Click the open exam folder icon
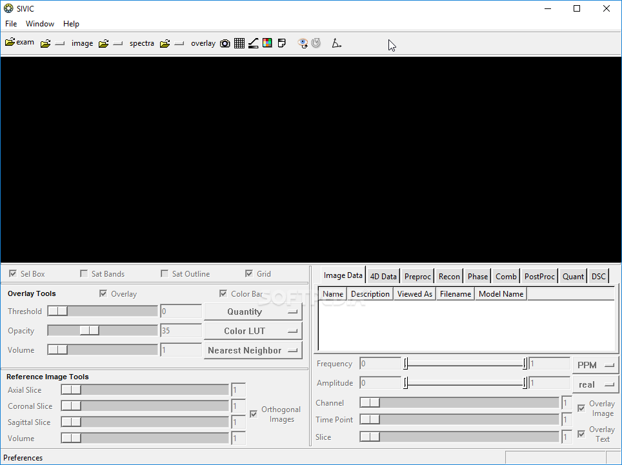Image resolution: width=622 pixels, height=465 pixels. pyautogui.click(x=10, y=42)
